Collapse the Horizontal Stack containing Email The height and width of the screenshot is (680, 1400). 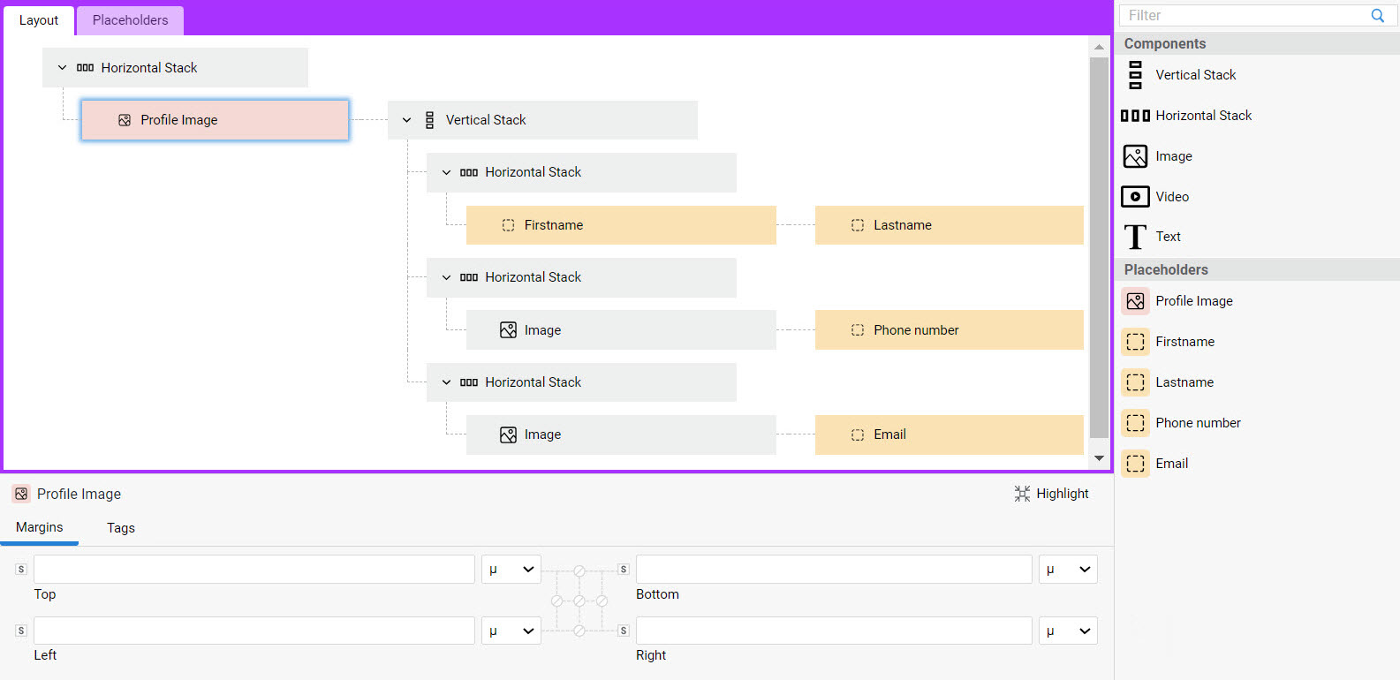(446, 382)
